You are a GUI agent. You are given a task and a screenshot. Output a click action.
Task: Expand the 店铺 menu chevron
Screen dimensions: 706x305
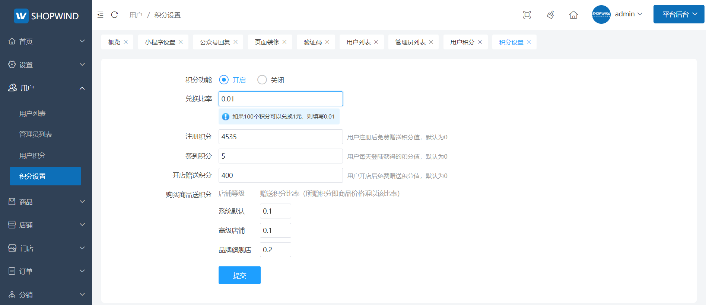[82, 225]
